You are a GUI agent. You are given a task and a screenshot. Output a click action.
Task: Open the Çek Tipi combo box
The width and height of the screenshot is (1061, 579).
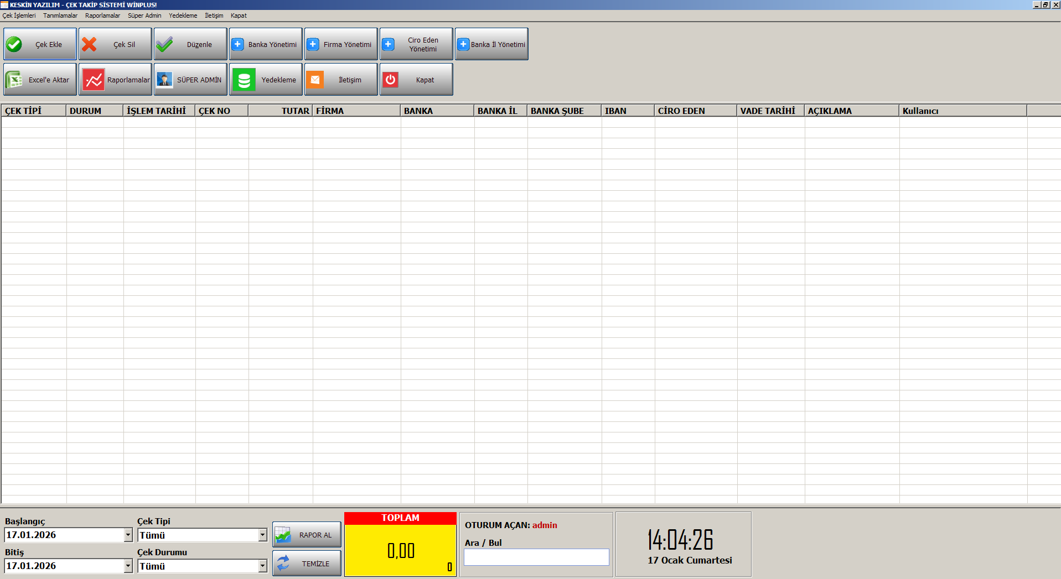coord(262,535)
